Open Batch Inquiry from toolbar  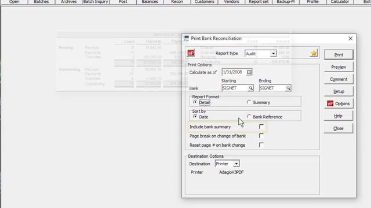pos(96,2)
